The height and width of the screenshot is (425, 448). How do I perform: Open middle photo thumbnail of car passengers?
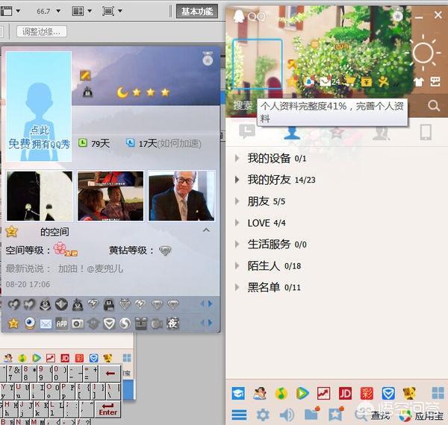coord(111,196)
